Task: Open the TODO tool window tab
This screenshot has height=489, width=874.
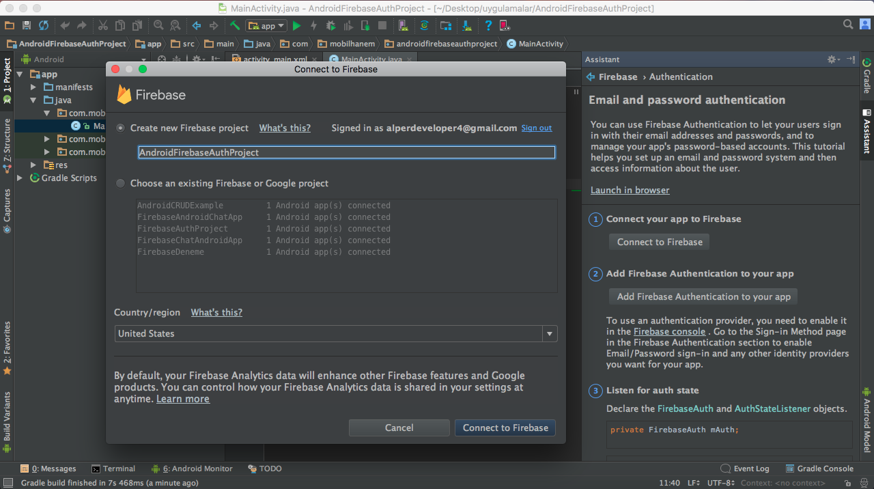Action: click(264, 469)
